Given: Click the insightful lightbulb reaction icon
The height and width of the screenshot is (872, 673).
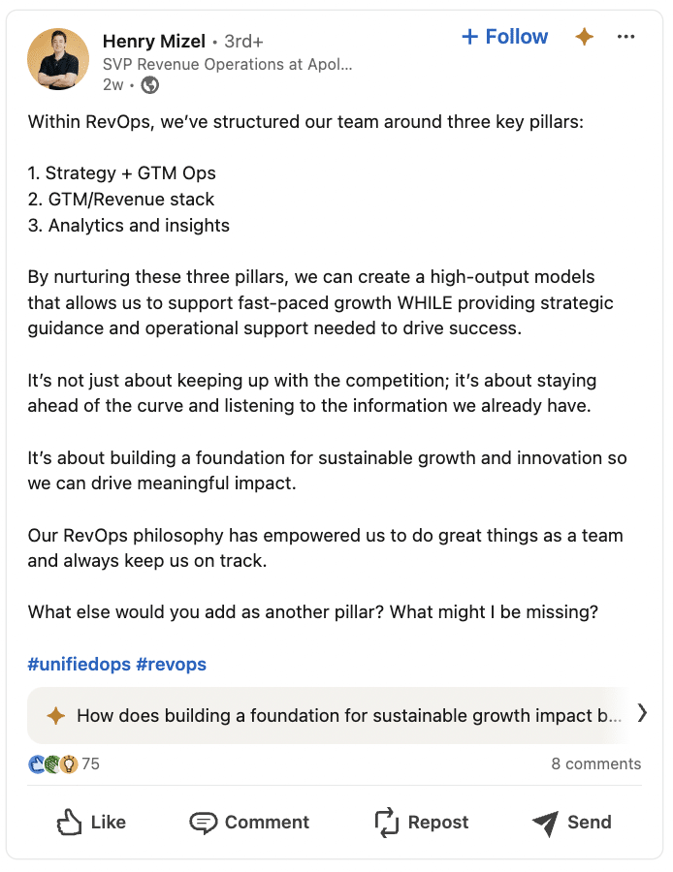Looking at the screenshot, I should pyautogui.click(x=69, y=764).
